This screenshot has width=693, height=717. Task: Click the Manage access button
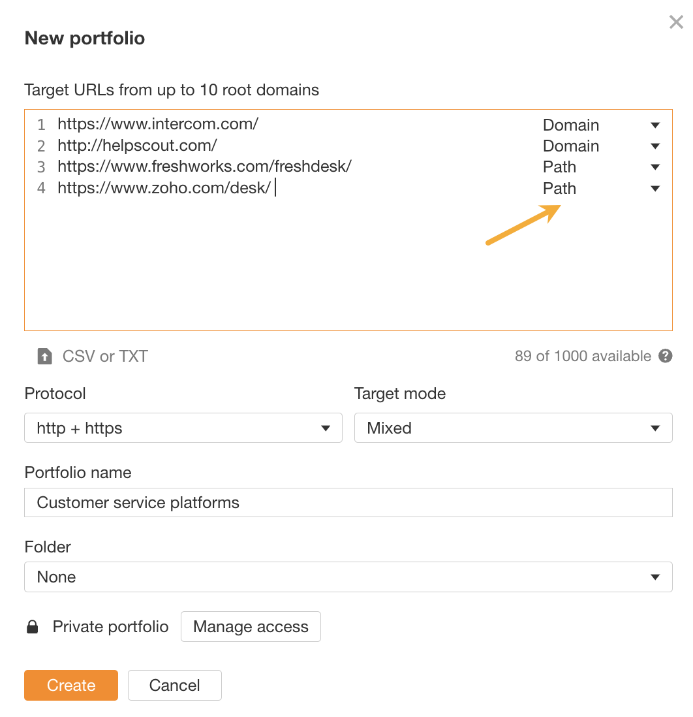pos(251,626)
